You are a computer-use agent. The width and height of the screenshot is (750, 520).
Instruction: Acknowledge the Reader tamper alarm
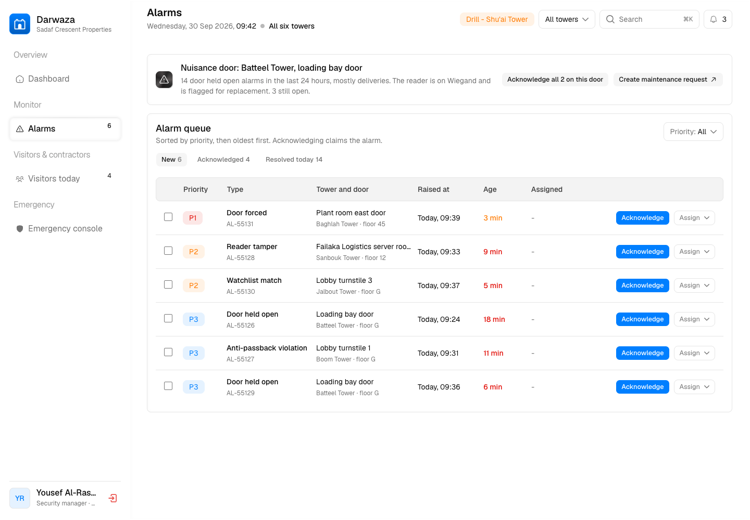click(x=642, y=252)
